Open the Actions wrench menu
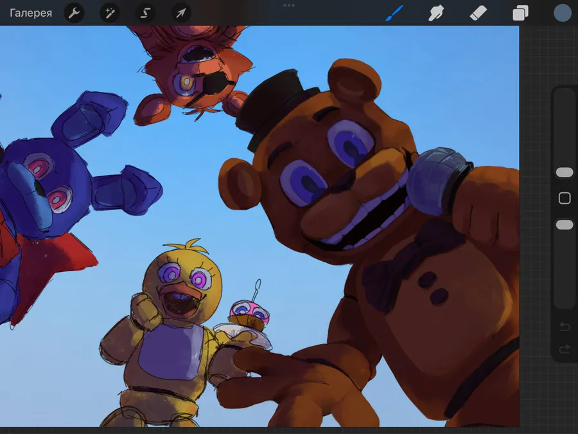This screenshot has width=578, height=434. pyautogui.click(x=74, y=14)
